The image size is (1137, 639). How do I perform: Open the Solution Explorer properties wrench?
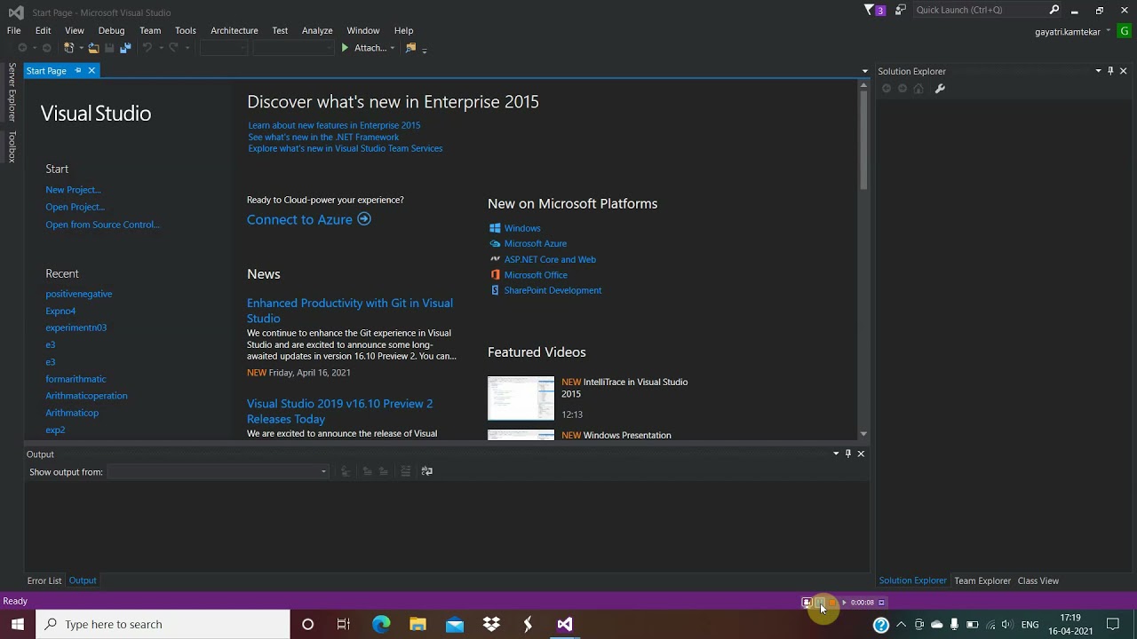(940, 89)
